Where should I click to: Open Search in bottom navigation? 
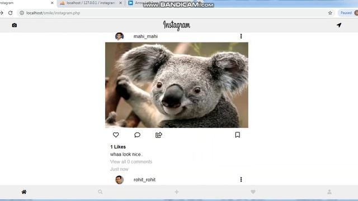pos(100,192)
